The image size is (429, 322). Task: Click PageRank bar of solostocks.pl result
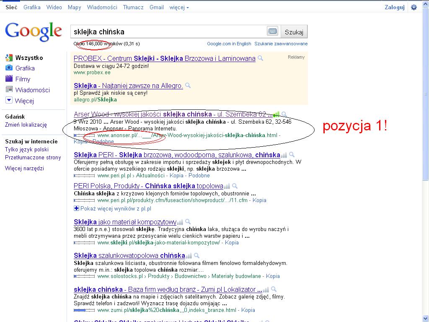click(84, 277)
